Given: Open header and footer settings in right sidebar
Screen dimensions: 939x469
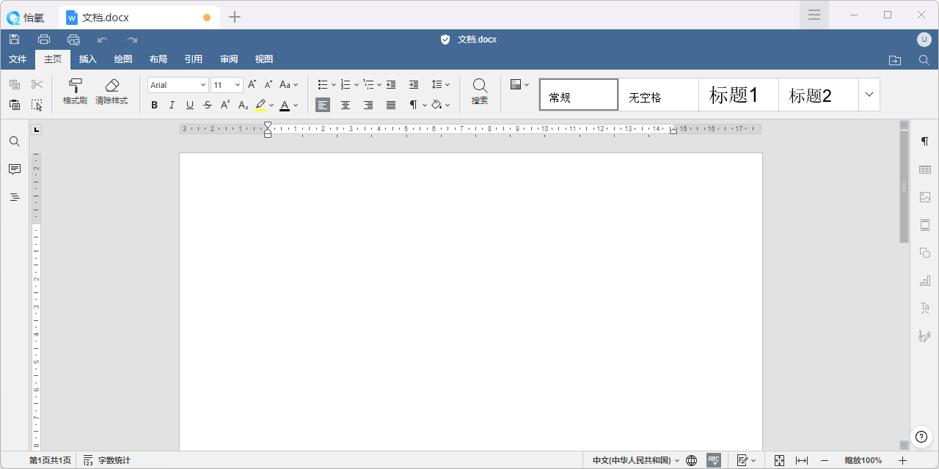Looking at the screenshot, I should pos(924,225).
